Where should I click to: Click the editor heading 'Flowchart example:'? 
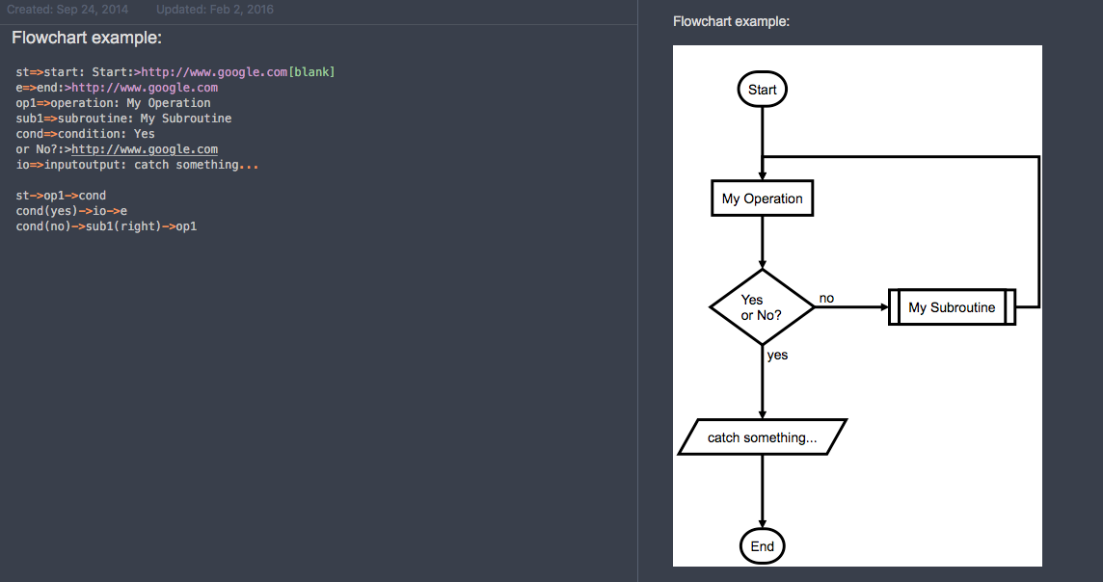[87, 38]
